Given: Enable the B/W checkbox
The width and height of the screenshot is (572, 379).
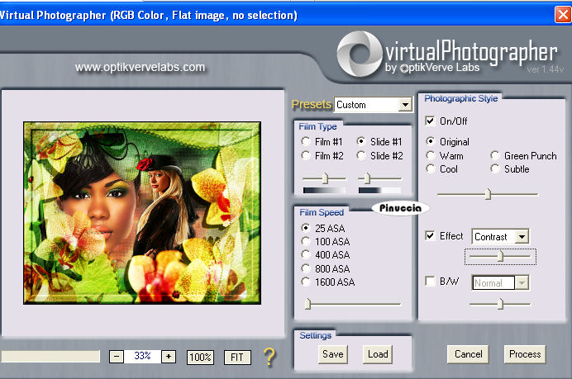Looking at the screenshot, I should tap(430, 281).
